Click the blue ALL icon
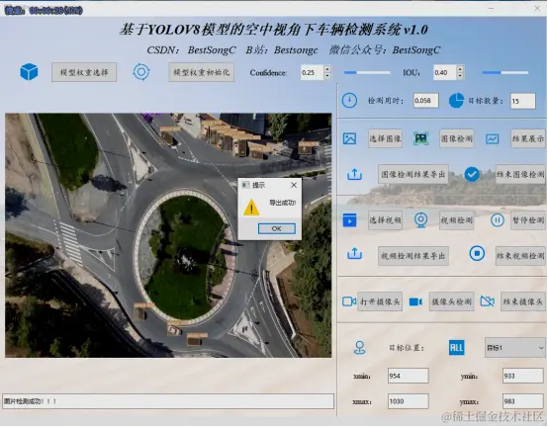 456,348
